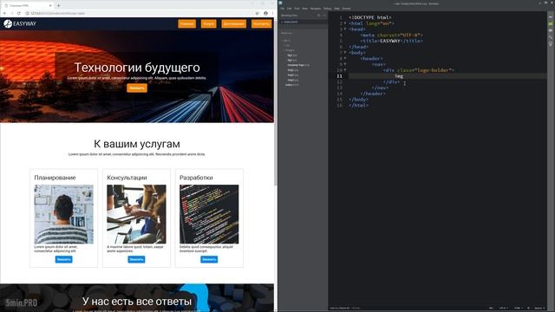Screen dimensions: 555x312
Task: Click the 'Технологии будущего' heading
Action: coord(137,68)
